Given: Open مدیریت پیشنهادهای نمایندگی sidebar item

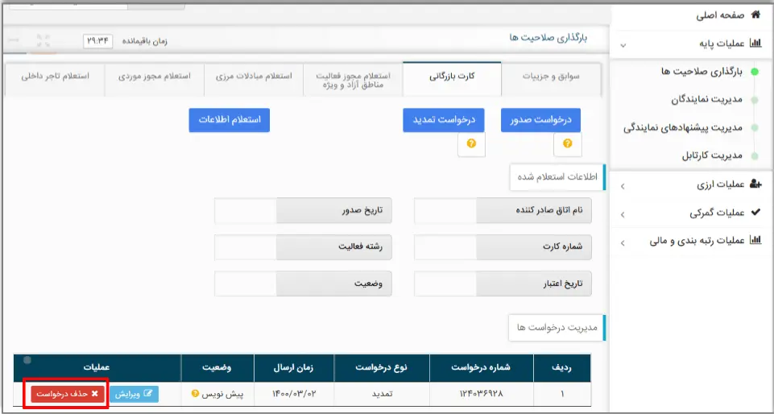Looking at the screenshot, I should coord(683,128).
